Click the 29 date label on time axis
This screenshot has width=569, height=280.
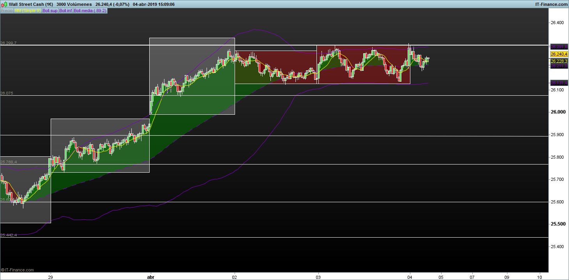[x=50, y=278]
